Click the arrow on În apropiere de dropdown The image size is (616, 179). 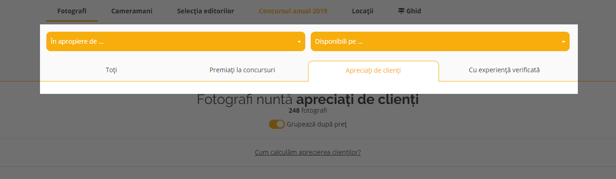pyautogui.click(x=299, y=42)
